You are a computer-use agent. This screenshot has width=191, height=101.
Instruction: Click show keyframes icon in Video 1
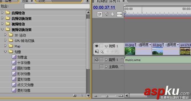[x=102, y=52]
